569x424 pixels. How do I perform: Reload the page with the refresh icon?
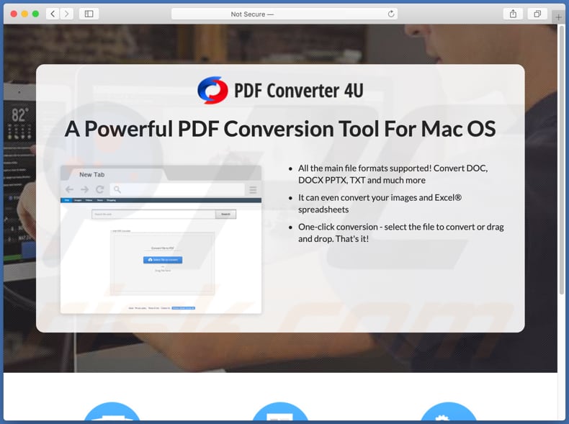click(391, 14)
